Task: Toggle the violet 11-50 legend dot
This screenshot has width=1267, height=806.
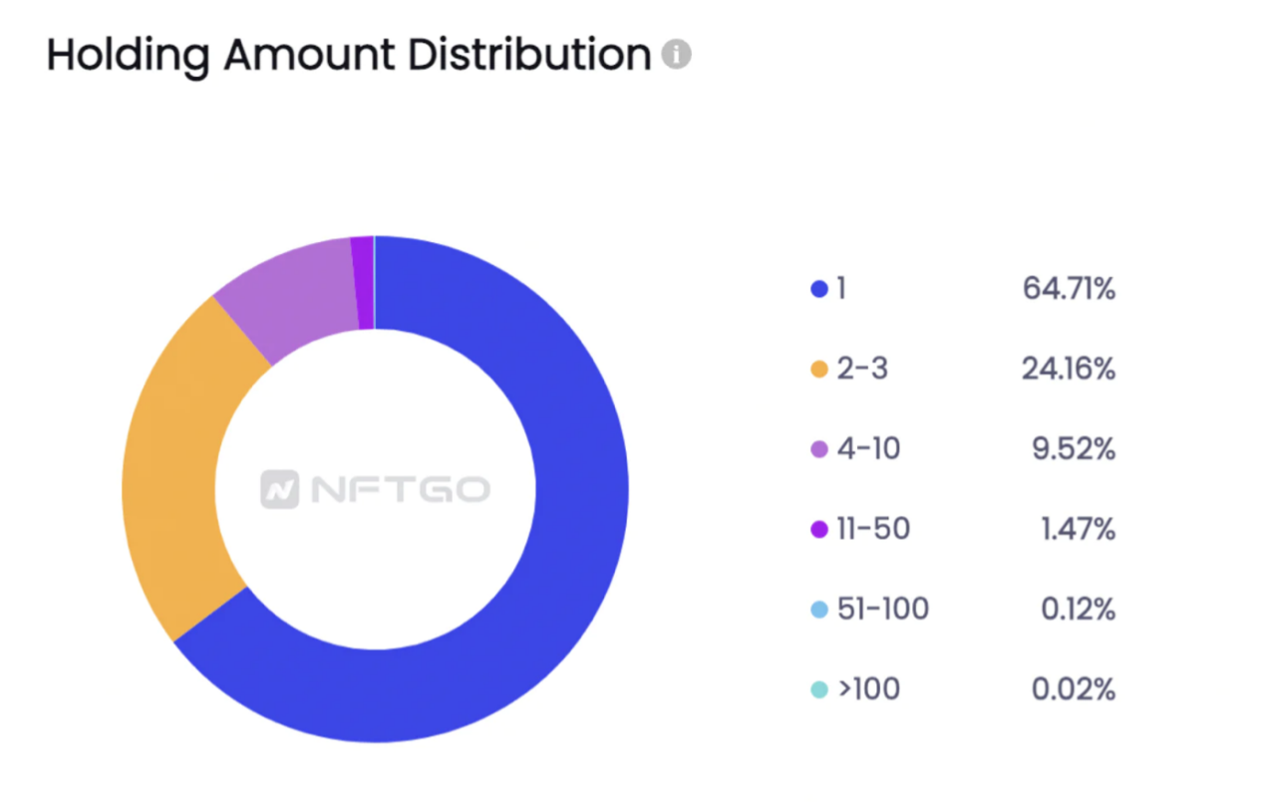Action: click(819, 529)
